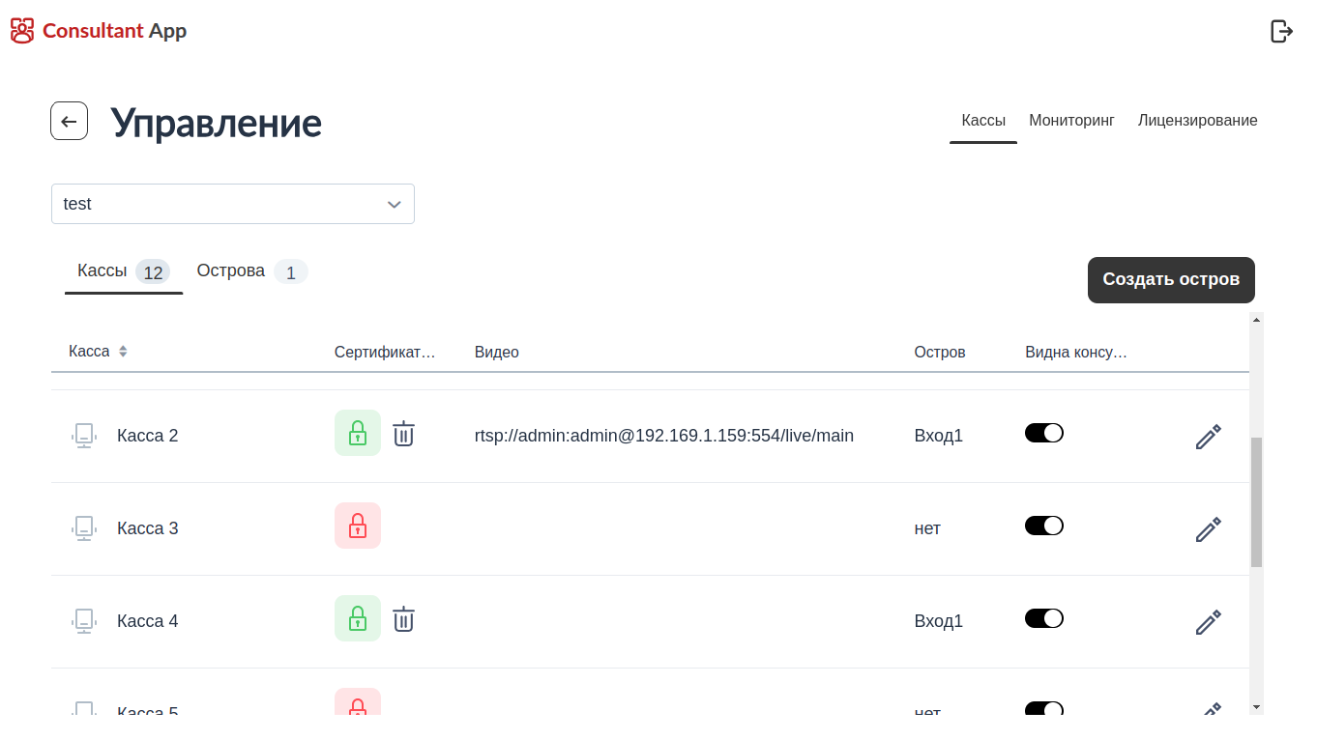Click the logout icon in the header
1317x740 pixels.
[1281, 31]
